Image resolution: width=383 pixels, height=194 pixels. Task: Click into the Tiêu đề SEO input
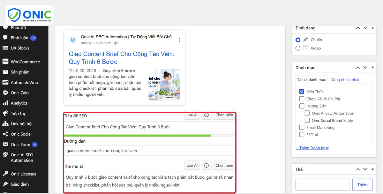149,127
